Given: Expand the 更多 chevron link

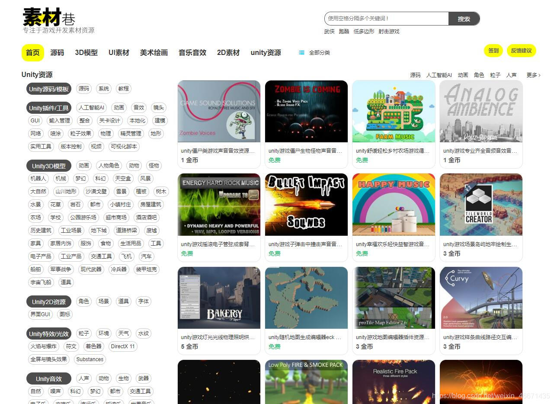Looking at the screenshot, I should [534, 75].
